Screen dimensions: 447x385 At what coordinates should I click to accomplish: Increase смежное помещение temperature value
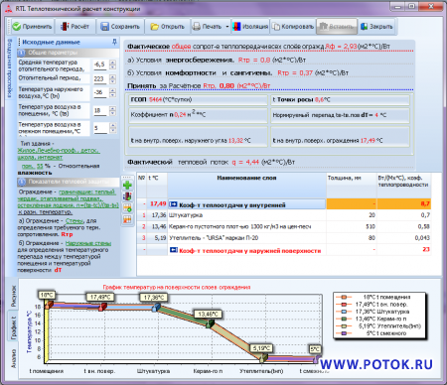point(112,126)
